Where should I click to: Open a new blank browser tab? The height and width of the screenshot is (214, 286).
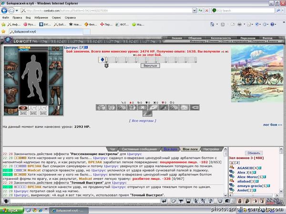87,32
